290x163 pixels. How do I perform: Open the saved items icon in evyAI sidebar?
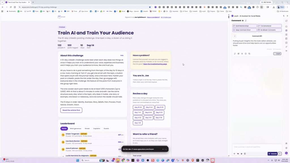point(286,38)
